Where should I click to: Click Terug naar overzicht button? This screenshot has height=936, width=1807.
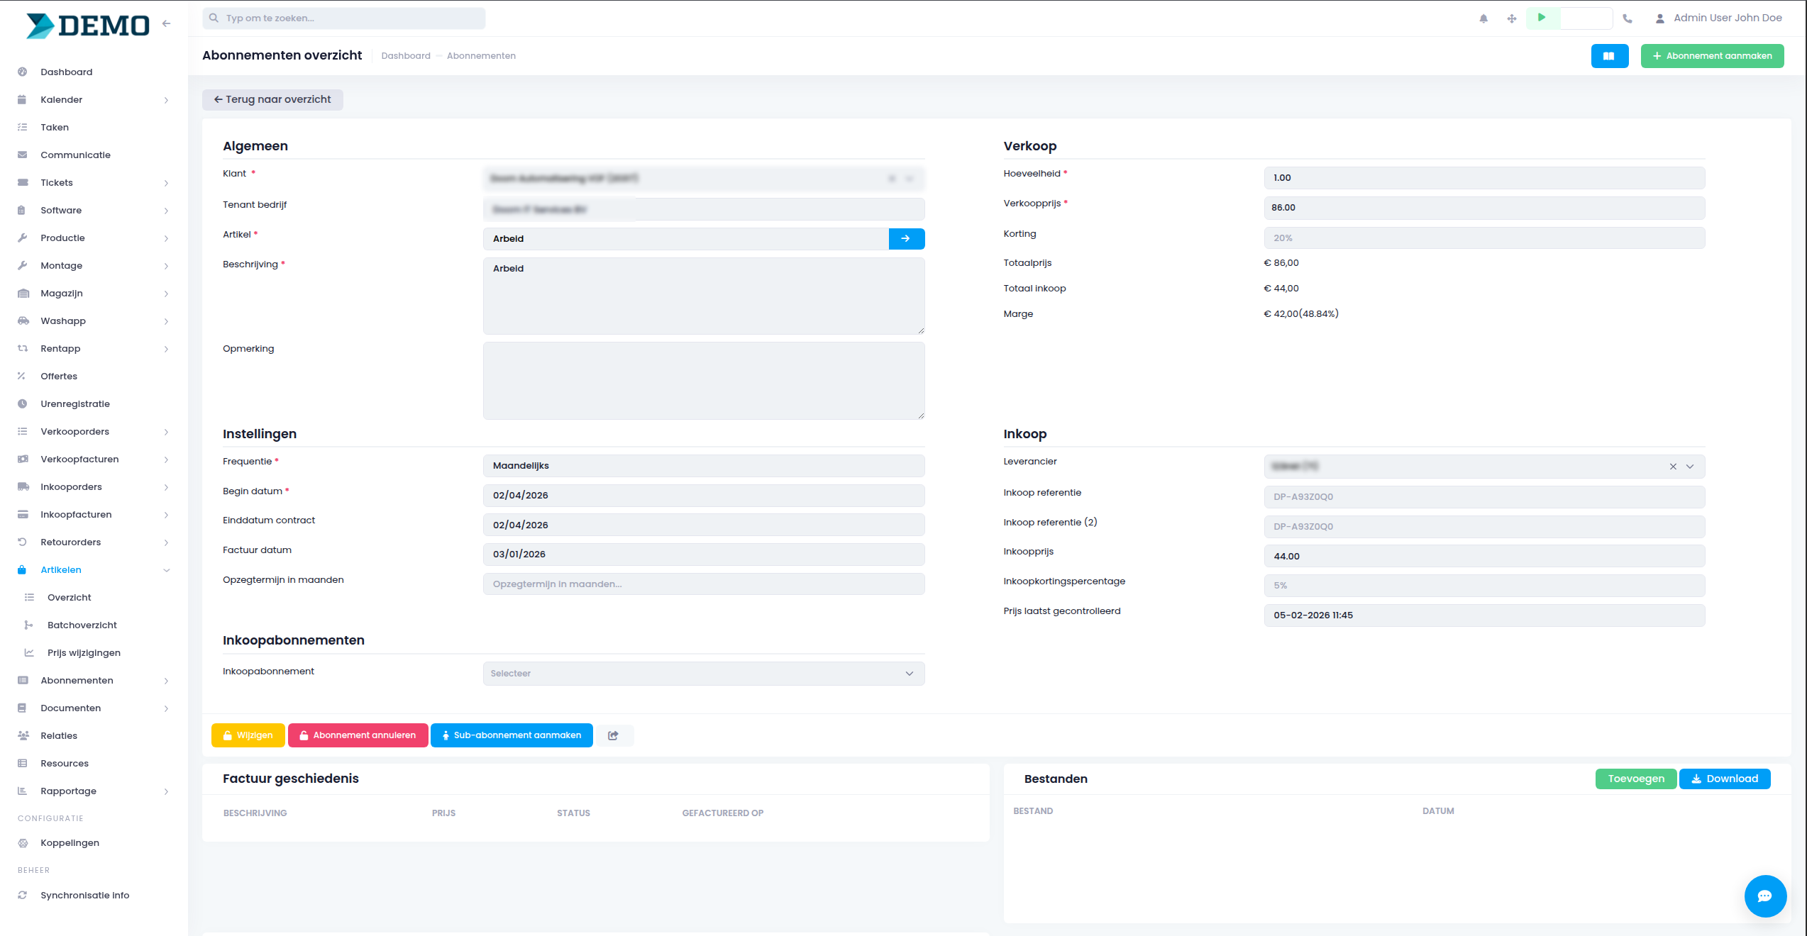(272, 100)
